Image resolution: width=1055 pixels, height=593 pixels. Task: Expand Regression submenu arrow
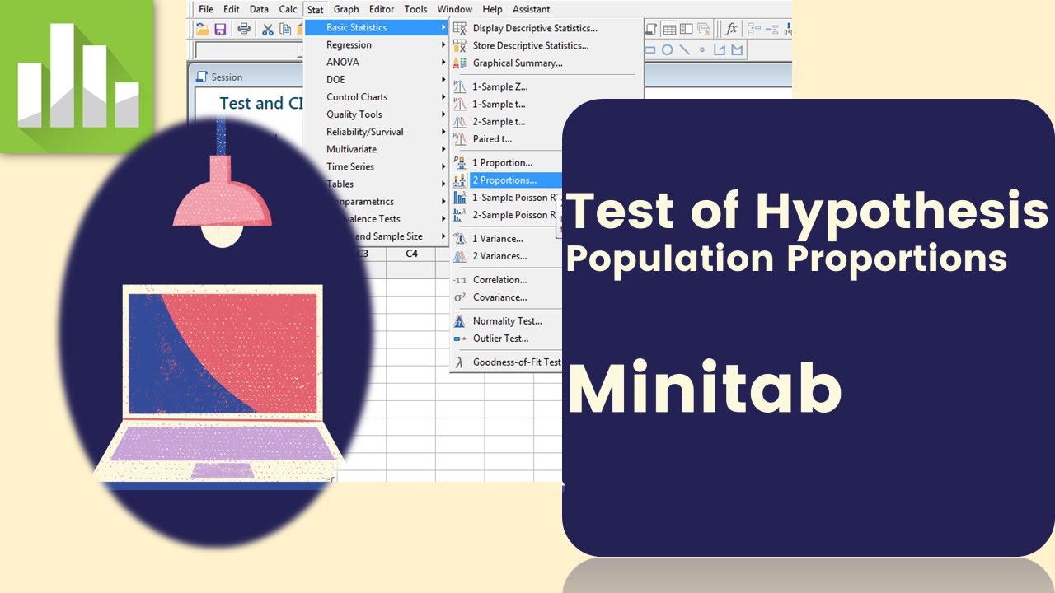443,44
